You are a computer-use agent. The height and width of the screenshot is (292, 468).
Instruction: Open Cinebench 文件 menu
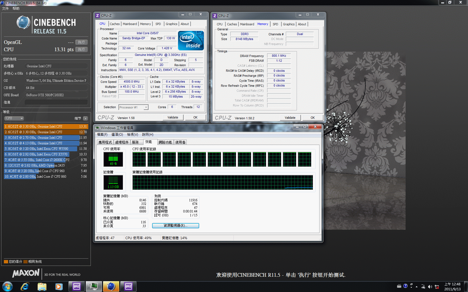[5, 9]
